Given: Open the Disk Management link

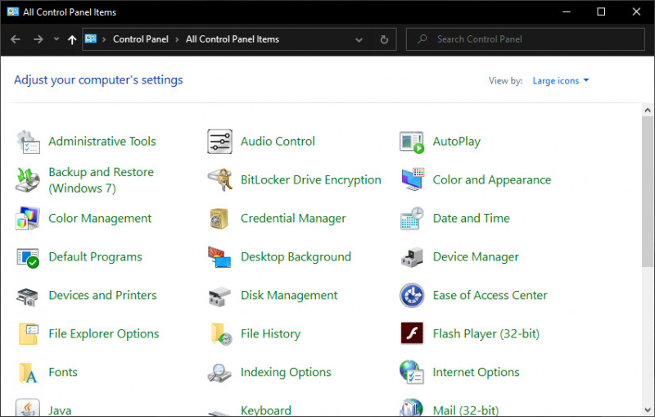Looking at the screenshot, I should (289, 296).
